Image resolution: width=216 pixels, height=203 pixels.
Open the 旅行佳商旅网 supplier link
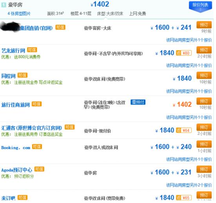15,105
